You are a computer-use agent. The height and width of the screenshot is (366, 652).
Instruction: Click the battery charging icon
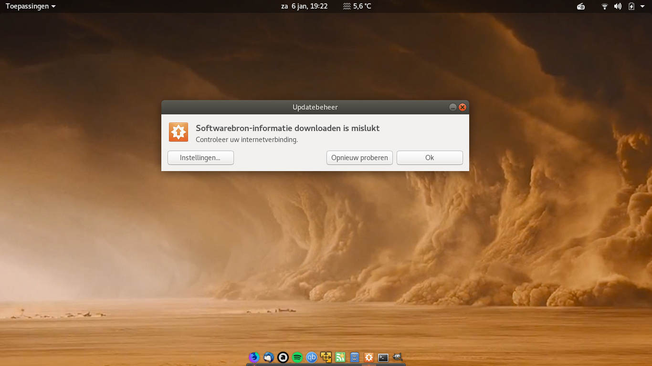click(631, 6)
